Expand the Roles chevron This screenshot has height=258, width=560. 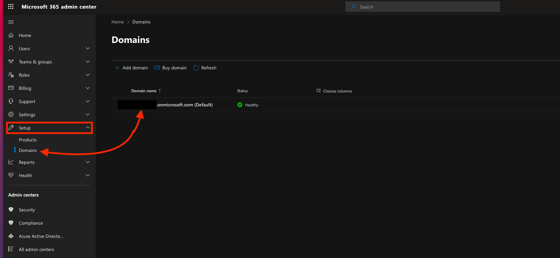tap(88, 75)
